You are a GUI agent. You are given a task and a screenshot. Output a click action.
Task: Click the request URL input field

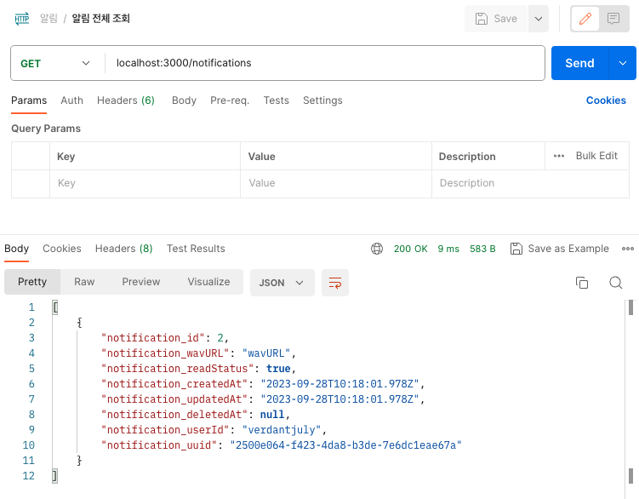(324, 63)
